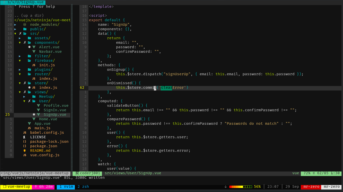The width and height of the screenshot is (343, 192).
Task: Click the 29 Sep date in status bar
Action: coord(292,186)
